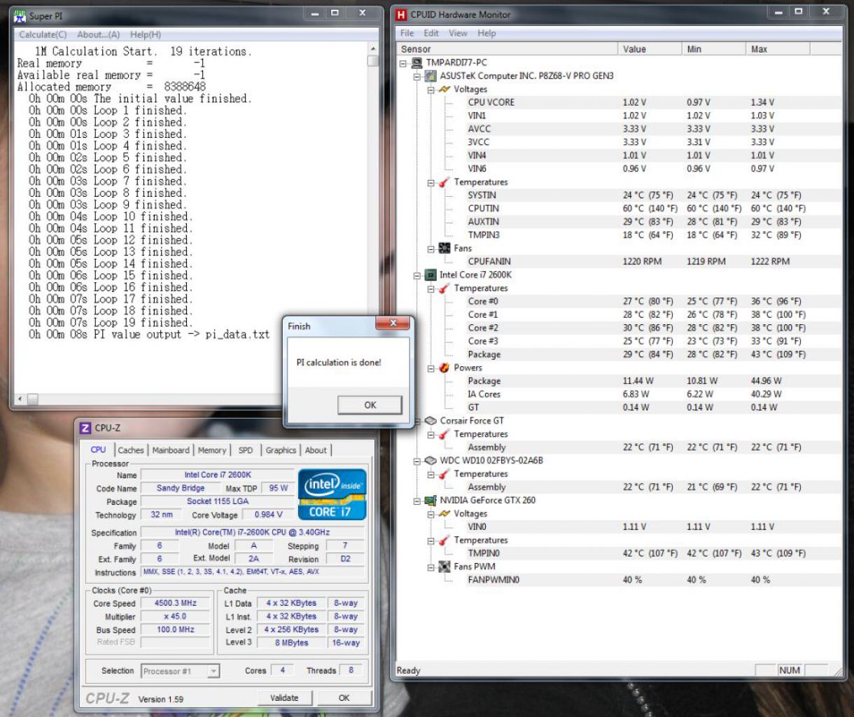Image resolution: width=854 pixels, height=717 pixels.
Task: Click the Min column header
Action: [715, 49]
